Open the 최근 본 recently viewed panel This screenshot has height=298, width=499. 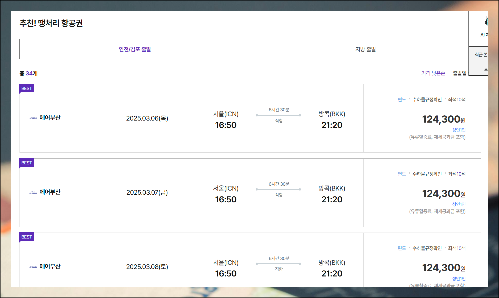pos(481,55)
